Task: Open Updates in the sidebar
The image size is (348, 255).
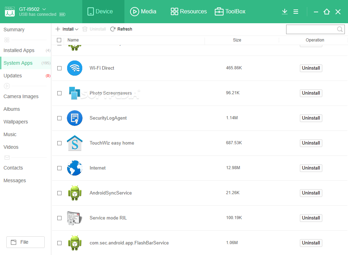Action: [x=26, y=76]
